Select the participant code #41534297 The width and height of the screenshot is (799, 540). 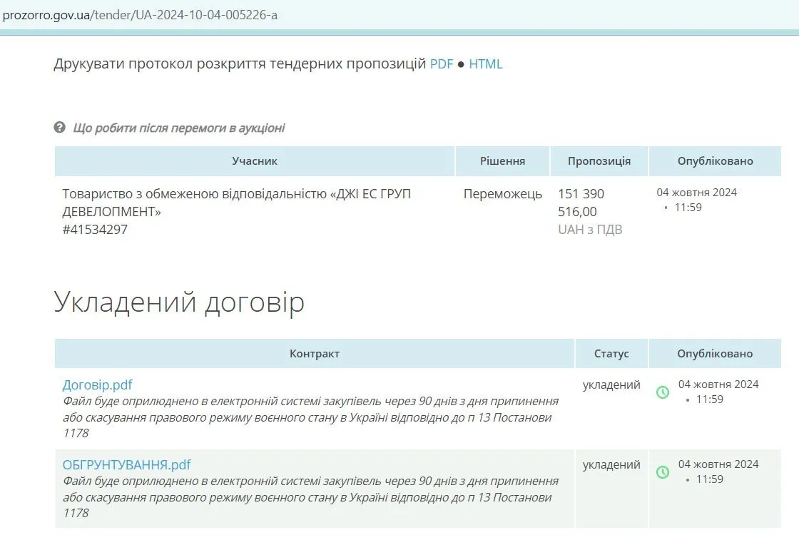tap(95, 230)
